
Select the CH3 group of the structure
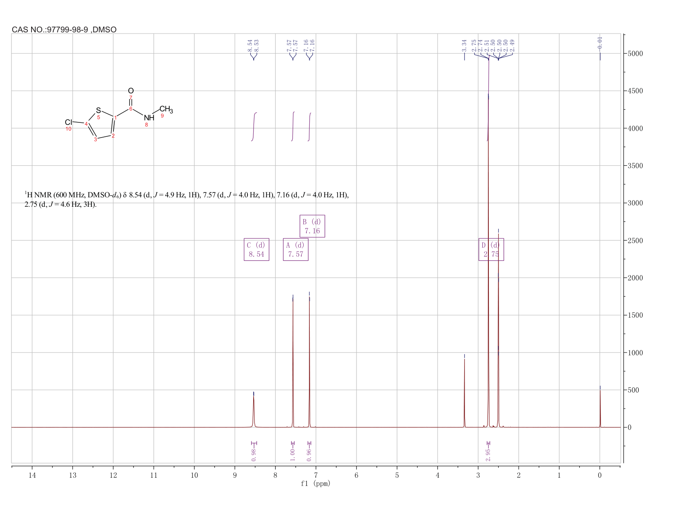(x=166, y=109)
